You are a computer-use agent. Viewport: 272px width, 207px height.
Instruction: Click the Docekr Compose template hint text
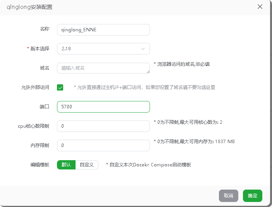(150, 165)
